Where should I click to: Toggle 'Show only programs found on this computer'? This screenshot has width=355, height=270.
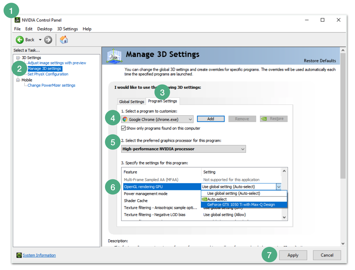coord(123,128)
